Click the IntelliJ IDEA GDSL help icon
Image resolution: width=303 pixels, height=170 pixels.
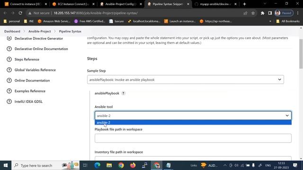pos(9,102)
